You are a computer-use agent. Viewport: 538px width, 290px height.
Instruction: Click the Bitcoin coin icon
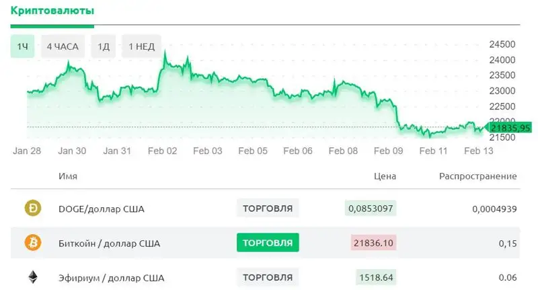pyautogui.click(x=33, y=243)
